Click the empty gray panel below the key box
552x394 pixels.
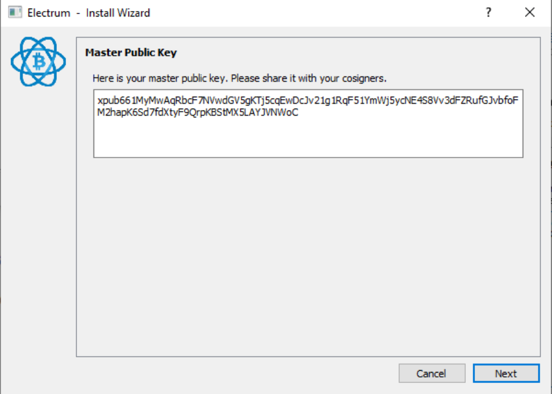(307, 257)
